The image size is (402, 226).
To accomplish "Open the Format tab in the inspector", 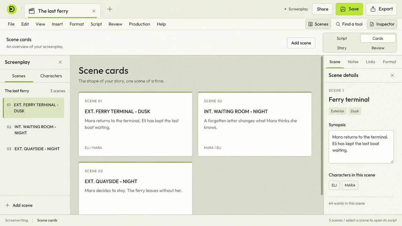I will [x=389, y=62].
